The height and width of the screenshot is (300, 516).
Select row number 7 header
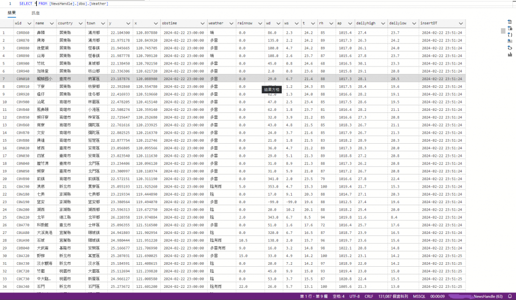pos(4,79)
